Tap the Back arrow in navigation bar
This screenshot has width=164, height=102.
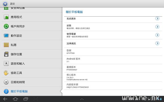[x=5, y=99]
